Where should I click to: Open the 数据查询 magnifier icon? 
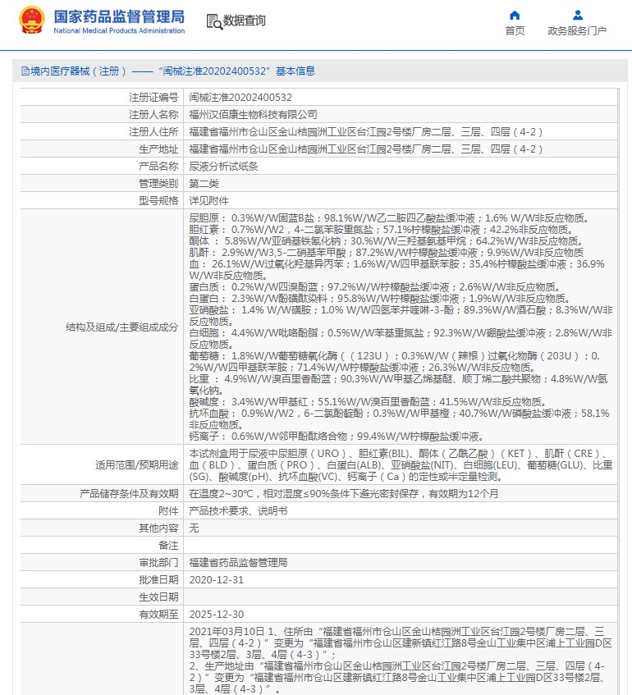(x=214, y=21)
